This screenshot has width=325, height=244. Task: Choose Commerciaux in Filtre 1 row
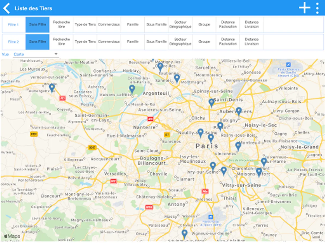point(109,25)
